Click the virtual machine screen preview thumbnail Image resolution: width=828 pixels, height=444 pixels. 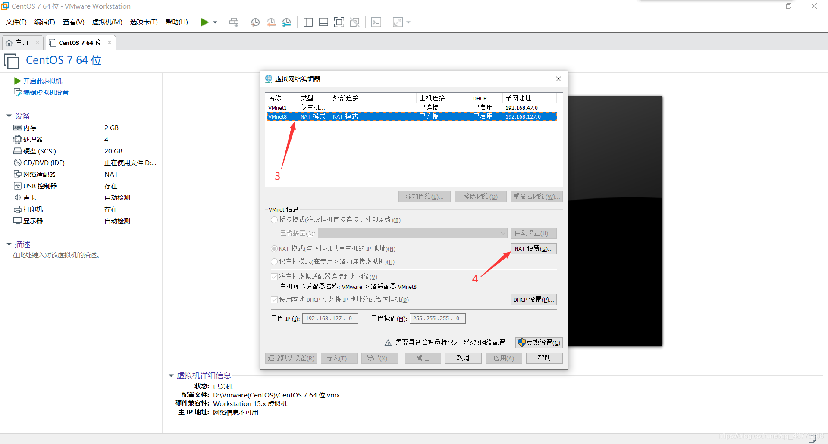point(615,221)
